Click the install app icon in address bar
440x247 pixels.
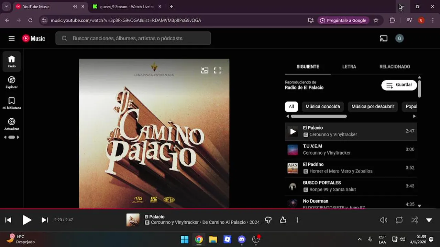[311, 20]
